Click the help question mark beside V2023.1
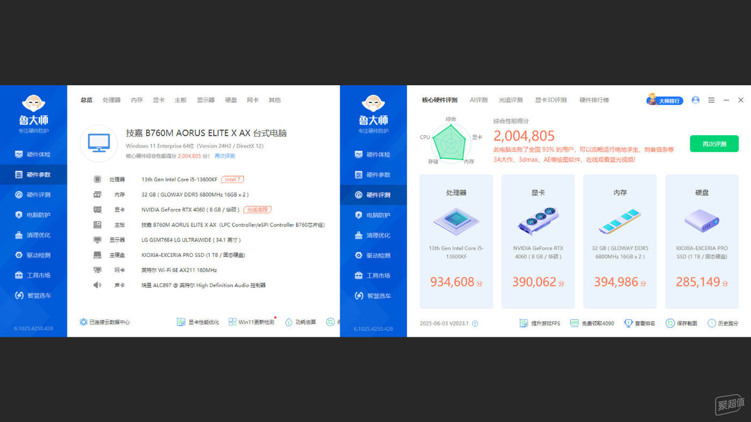This screenshot has height=422, width=751. (x=475, y=323)
